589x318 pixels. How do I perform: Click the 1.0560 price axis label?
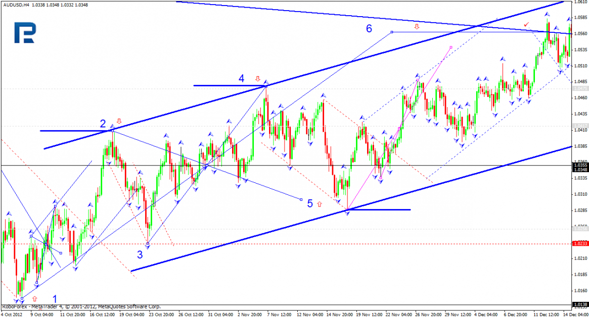coord(581,33)
